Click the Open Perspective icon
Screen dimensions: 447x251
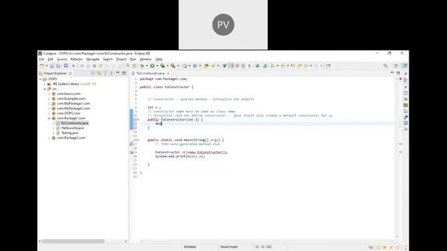tap(396, 66)
